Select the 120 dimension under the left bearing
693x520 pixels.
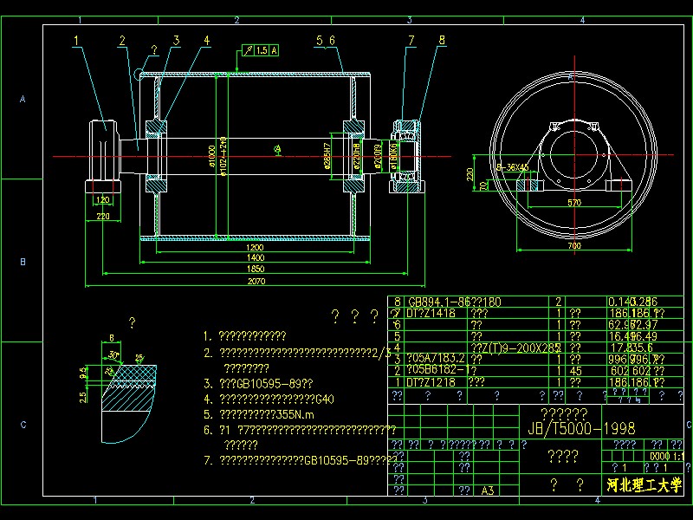102,200
